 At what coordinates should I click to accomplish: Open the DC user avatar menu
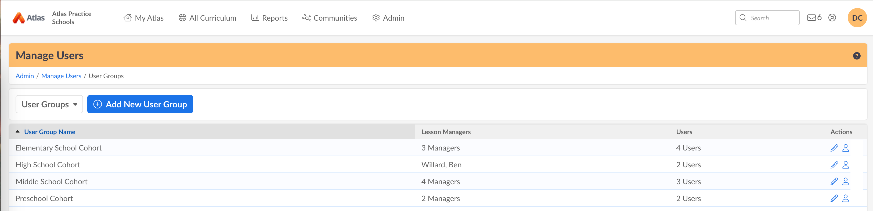(x=857, y=18)
